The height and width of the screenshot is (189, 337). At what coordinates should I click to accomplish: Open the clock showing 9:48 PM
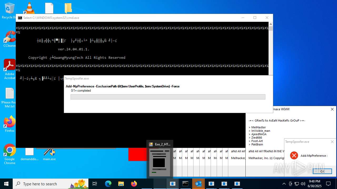(315, 184)
